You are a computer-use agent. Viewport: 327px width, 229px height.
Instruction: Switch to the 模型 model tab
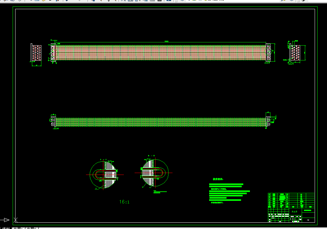(x=6, y=228)
